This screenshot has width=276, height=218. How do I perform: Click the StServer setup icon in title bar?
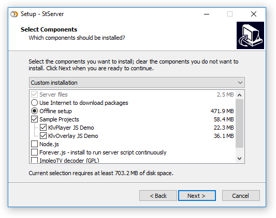(14, 14)
